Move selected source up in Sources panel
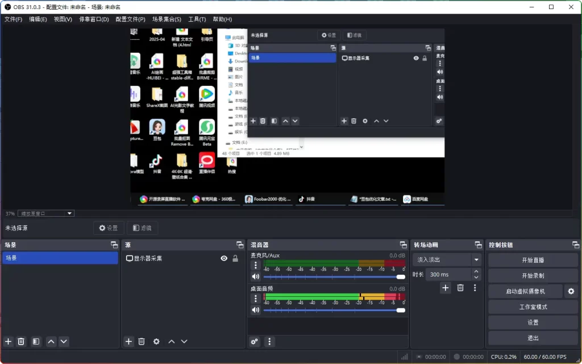Screen dimensions: 582x364 [x=171, y=341]
